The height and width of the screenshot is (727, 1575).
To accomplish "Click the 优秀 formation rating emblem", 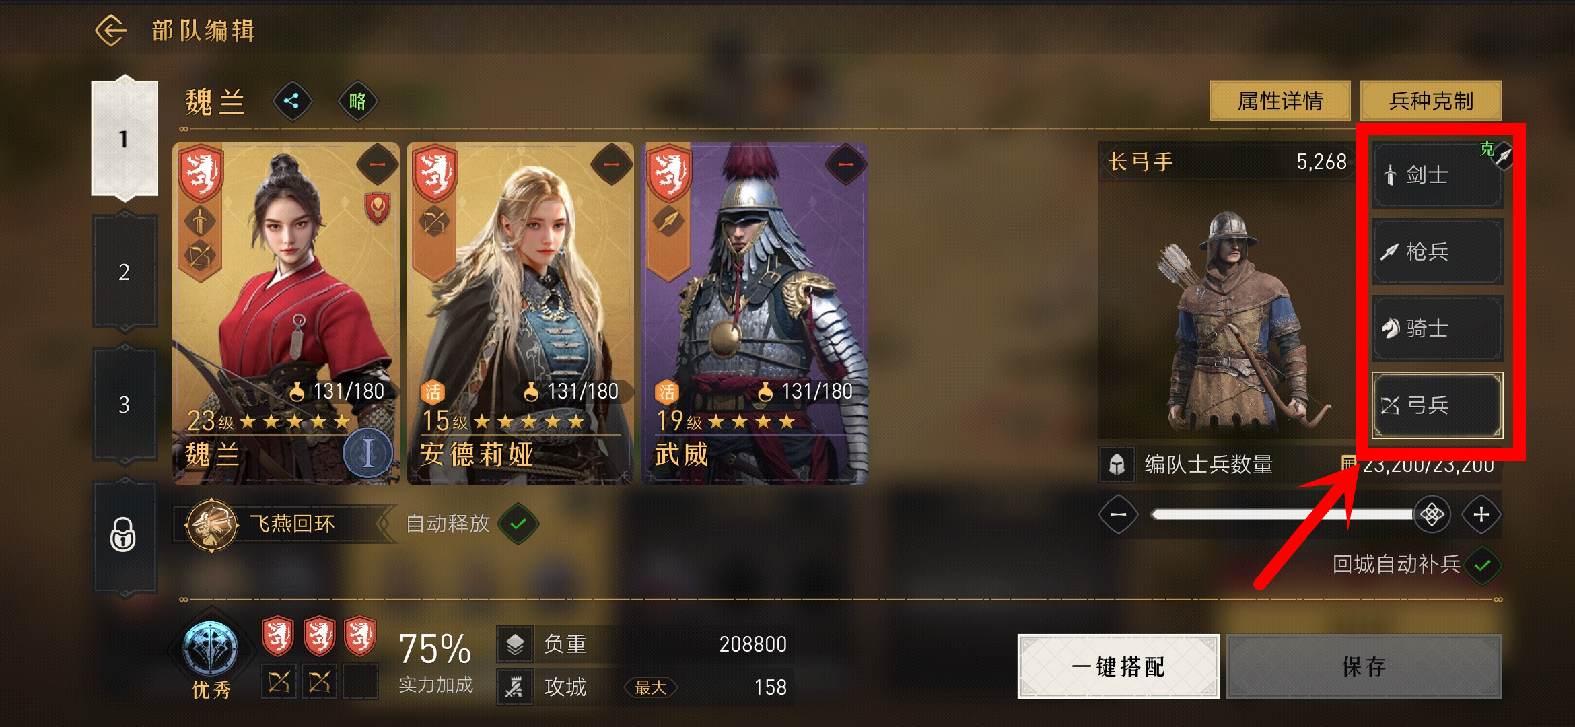I will (211, 649).
